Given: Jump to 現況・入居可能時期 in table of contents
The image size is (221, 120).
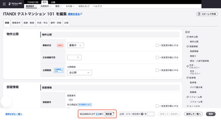Looking at the screenshot, I should coord(199,61).
